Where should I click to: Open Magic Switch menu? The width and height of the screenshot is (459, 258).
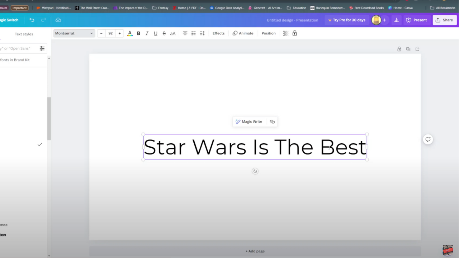click(x=9, y=20)
